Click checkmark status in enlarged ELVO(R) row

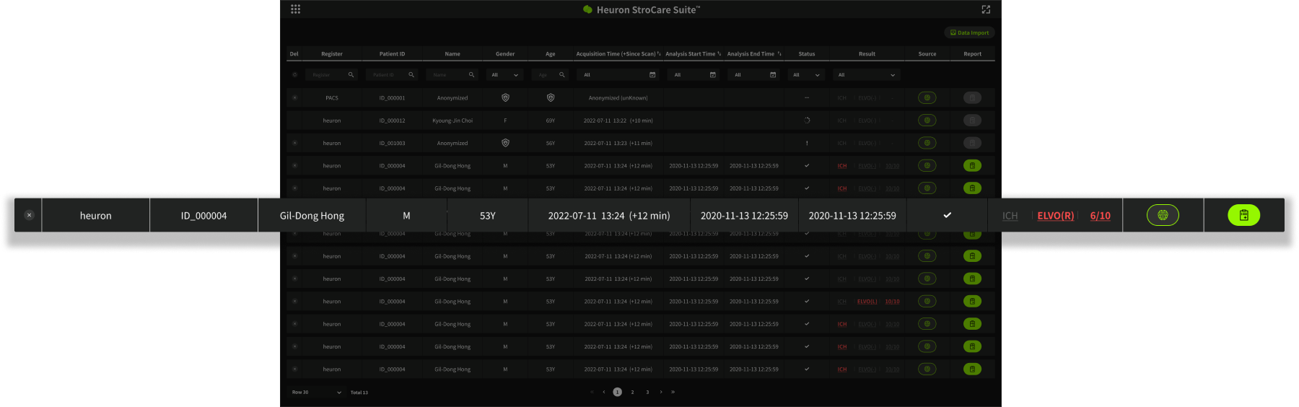(x=947, y=215)
